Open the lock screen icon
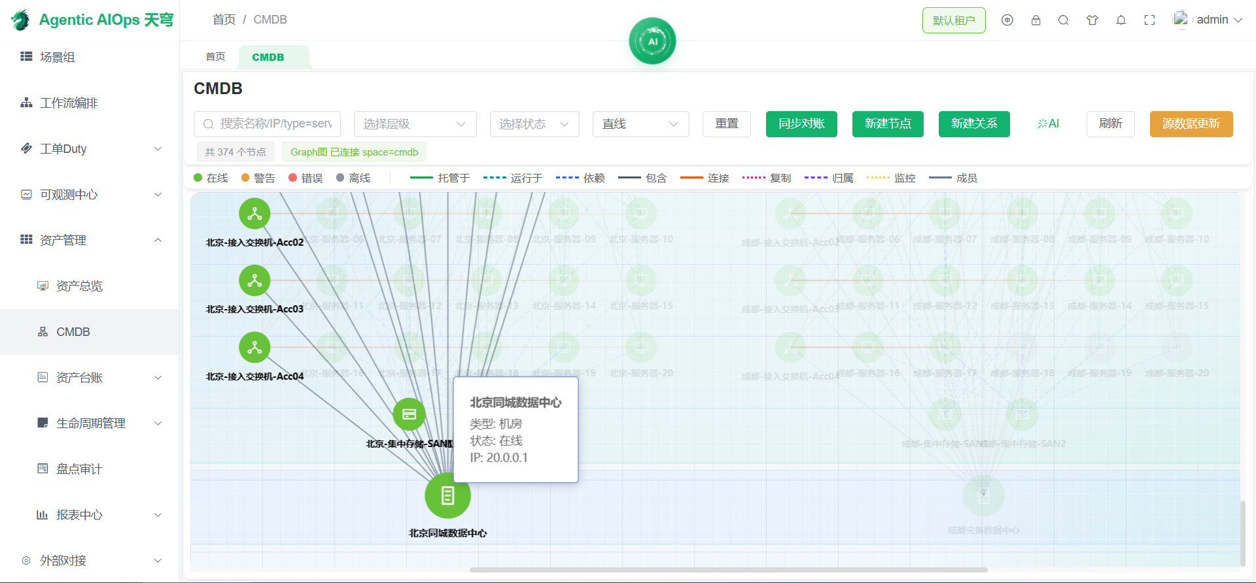The width and height of the screenshot is (1256, 583). (x=1036, y=20)
